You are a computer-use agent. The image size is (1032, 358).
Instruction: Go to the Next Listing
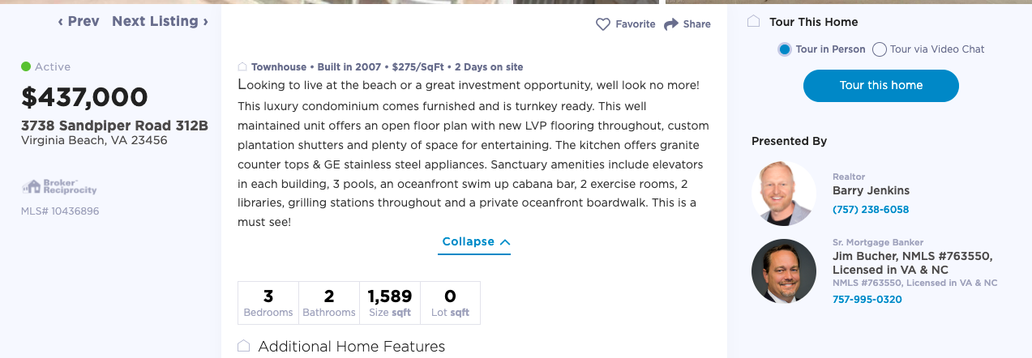160,22
